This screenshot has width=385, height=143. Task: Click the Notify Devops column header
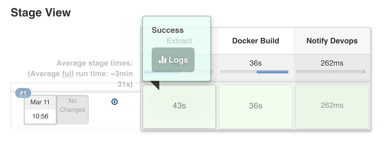[x=332, y=41]
